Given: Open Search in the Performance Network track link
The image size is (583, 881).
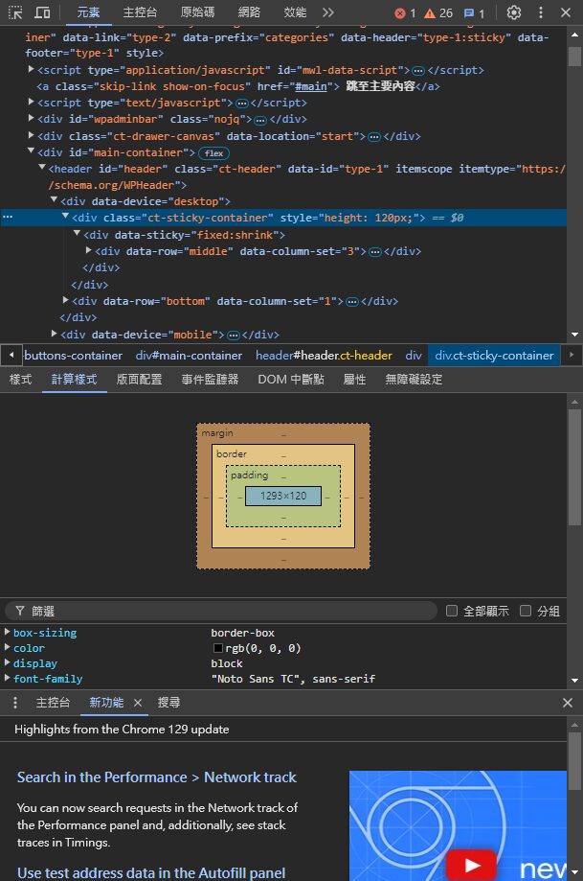Looking at the screenshot, I should (157, 777).
